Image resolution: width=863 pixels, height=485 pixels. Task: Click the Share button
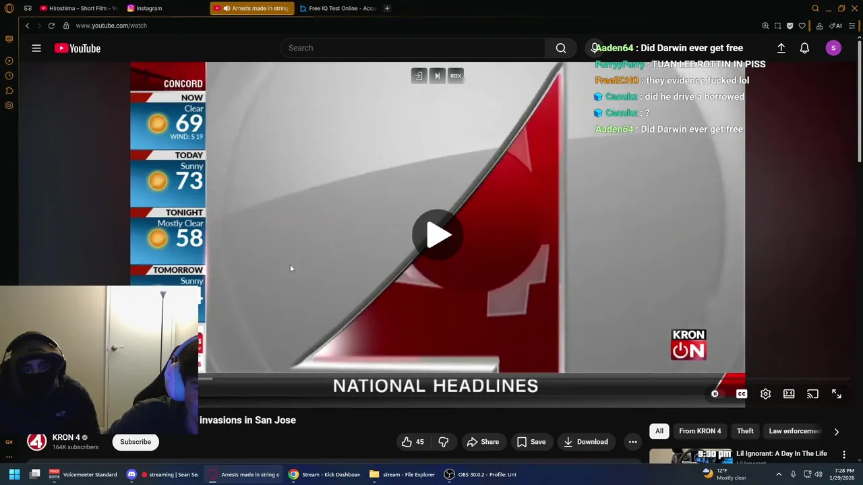pyautogui.click(x=483, y=442)
